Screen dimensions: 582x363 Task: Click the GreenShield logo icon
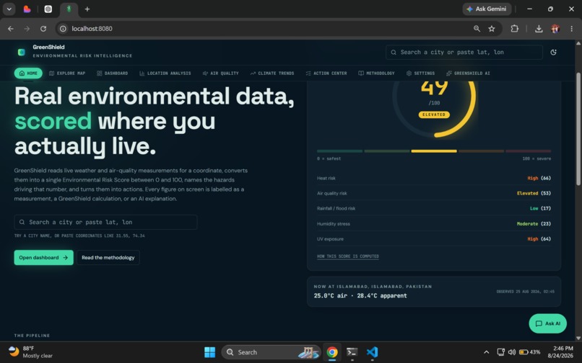[x=22, y=53]
